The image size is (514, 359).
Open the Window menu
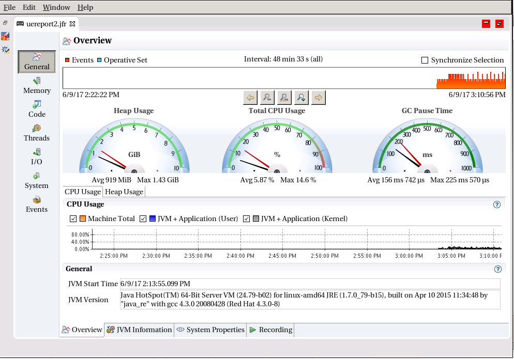click(x=56, y=7)
